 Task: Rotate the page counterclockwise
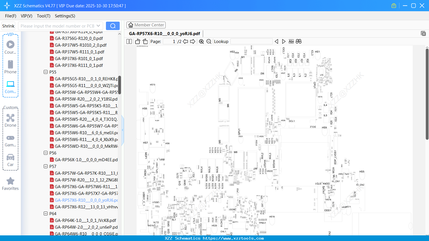point(137,42)
